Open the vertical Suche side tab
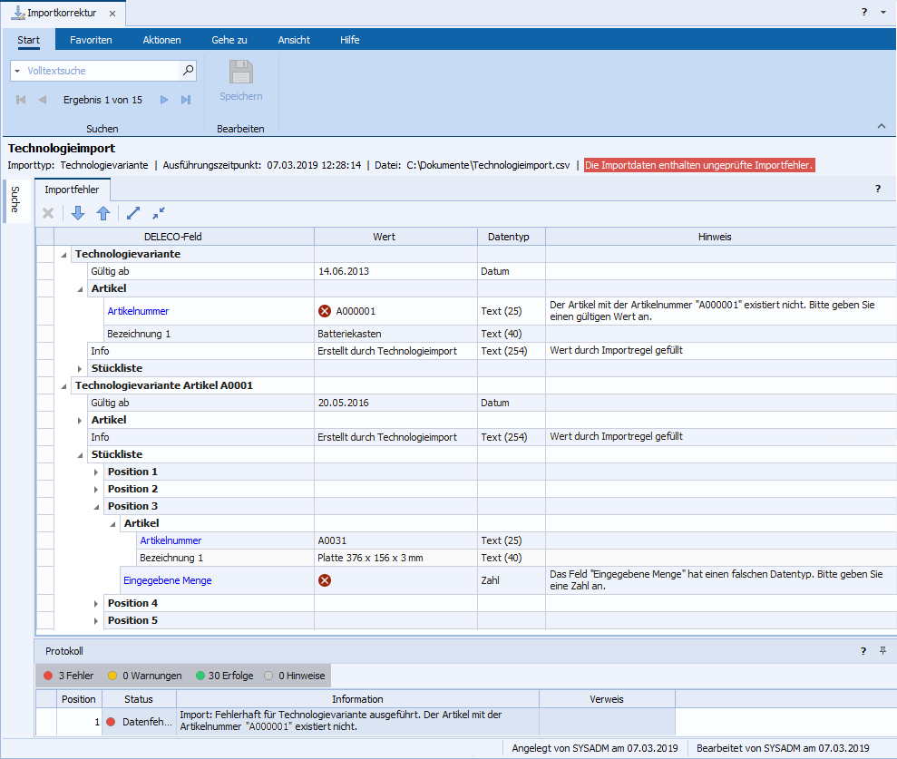The height and width of the screenshot is (759, 897). pos(14,200)
